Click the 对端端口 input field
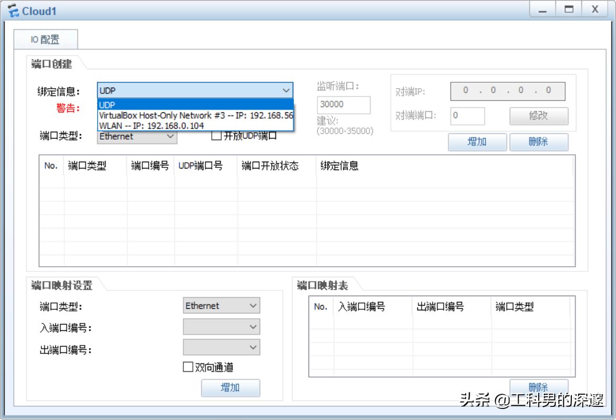This screenshot has width=616, height=420. (x=467, y=115)
